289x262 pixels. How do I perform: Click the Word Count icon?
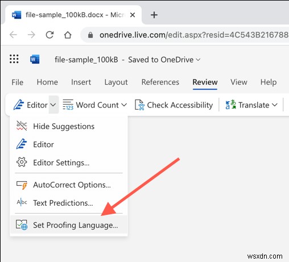coord(68,105)
